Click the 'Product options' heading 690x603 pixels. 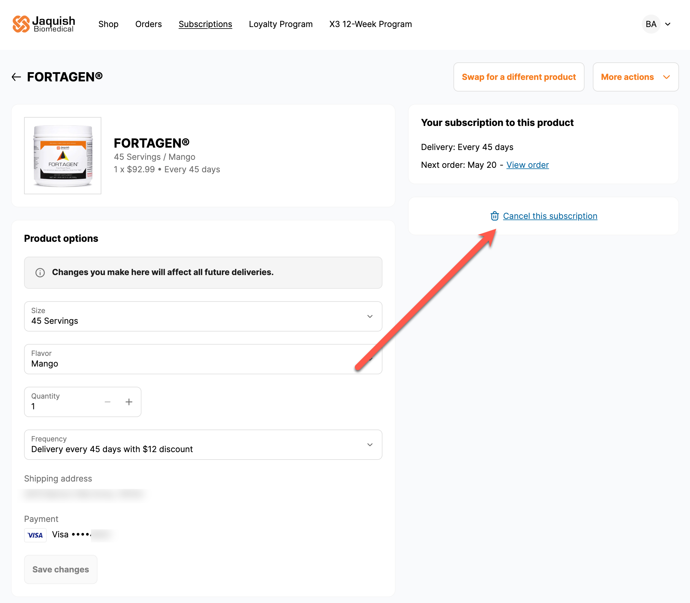coord(61,238)
